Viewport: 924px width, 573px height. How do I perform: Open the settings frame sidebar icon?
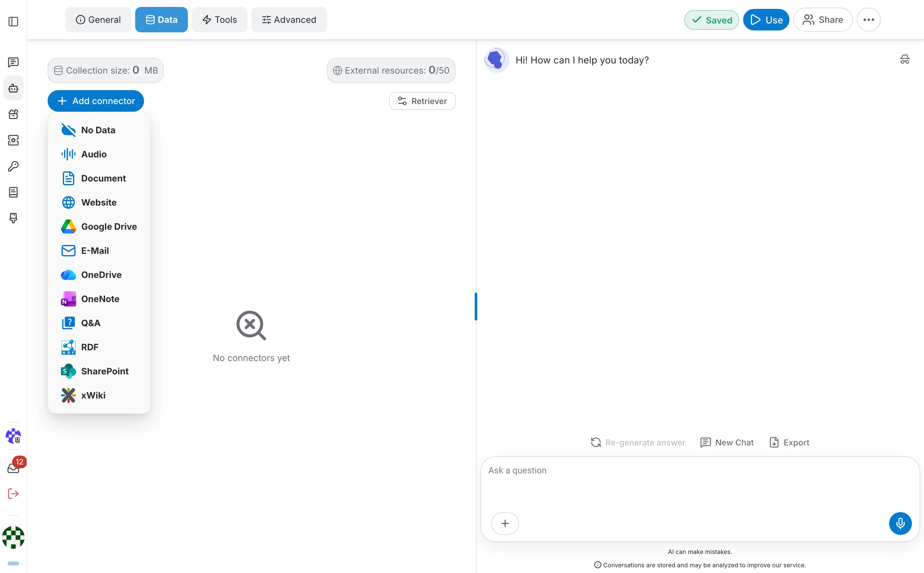[x=13, y=140]
